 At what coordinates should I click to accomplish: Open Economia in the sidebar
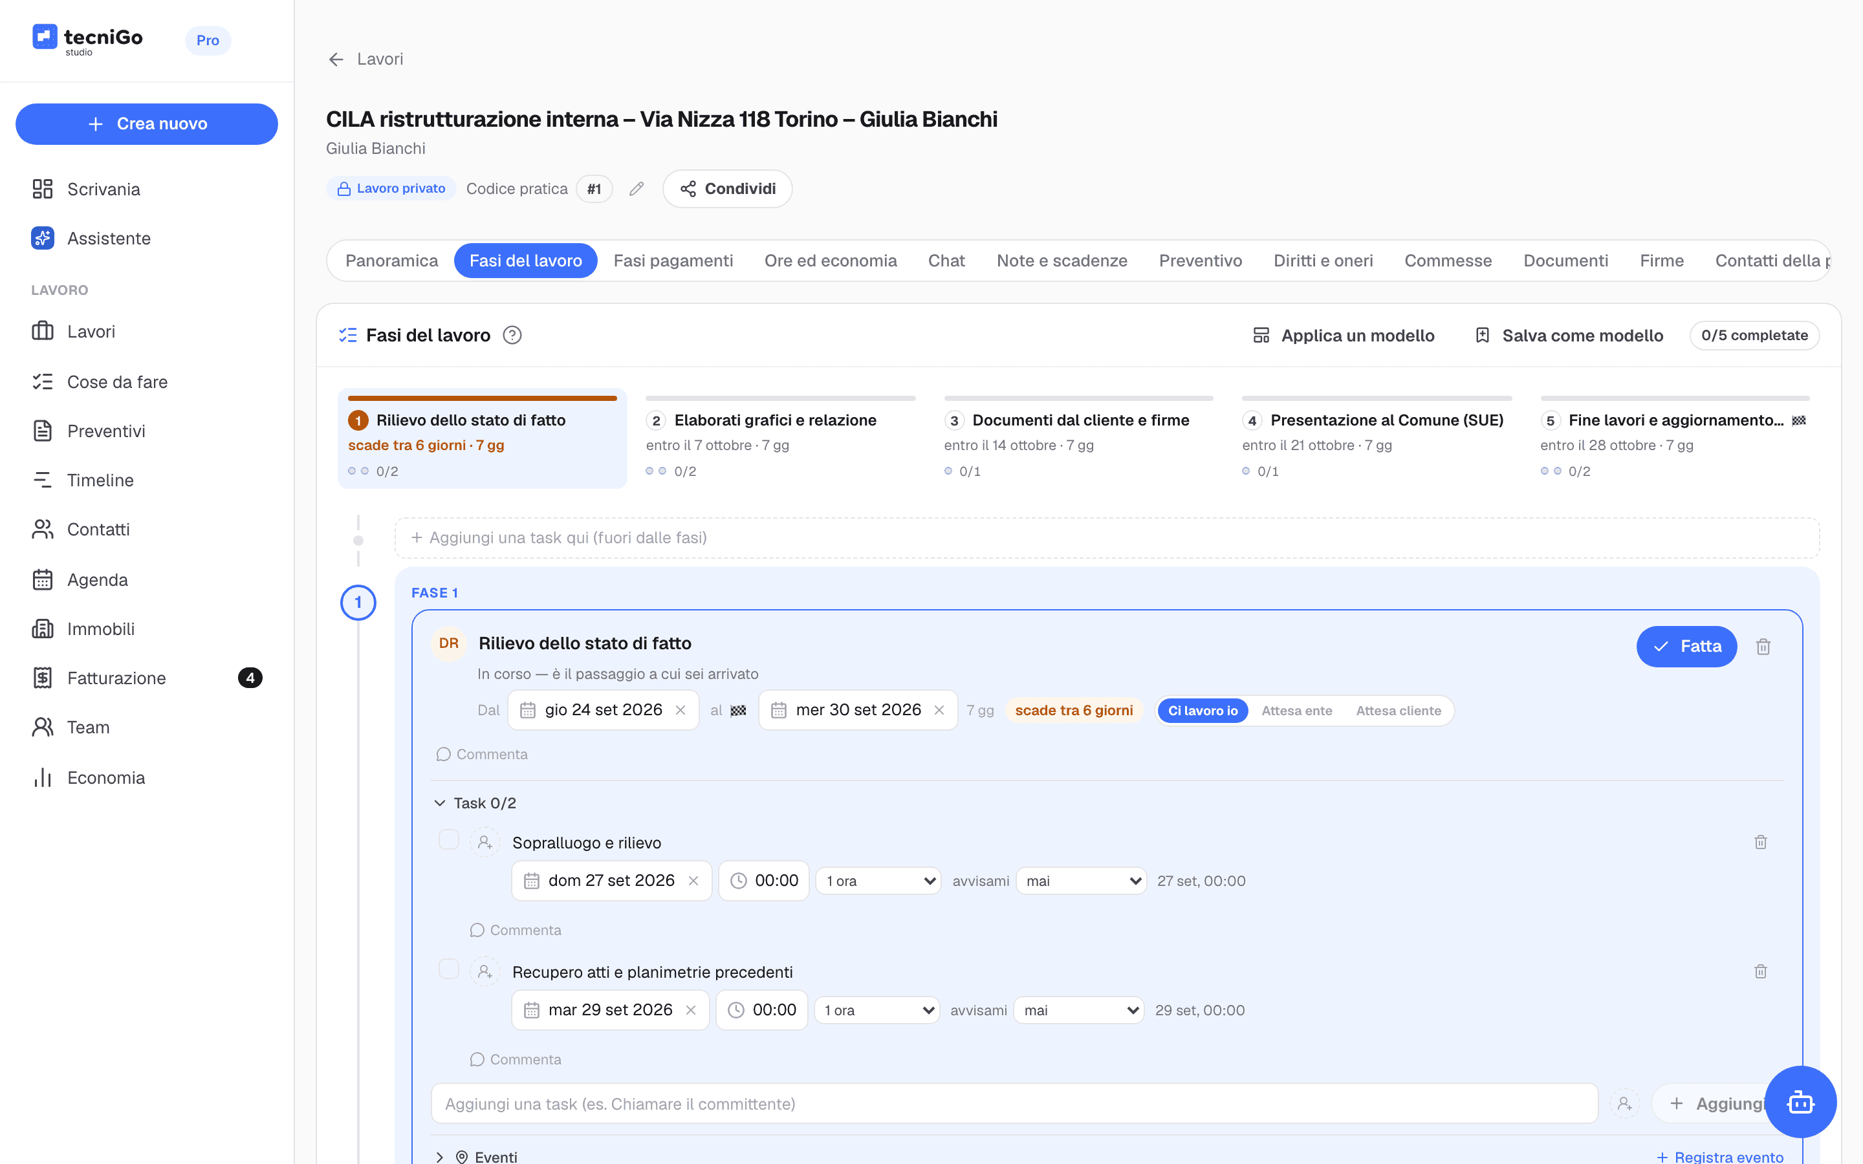click(146, 777)
